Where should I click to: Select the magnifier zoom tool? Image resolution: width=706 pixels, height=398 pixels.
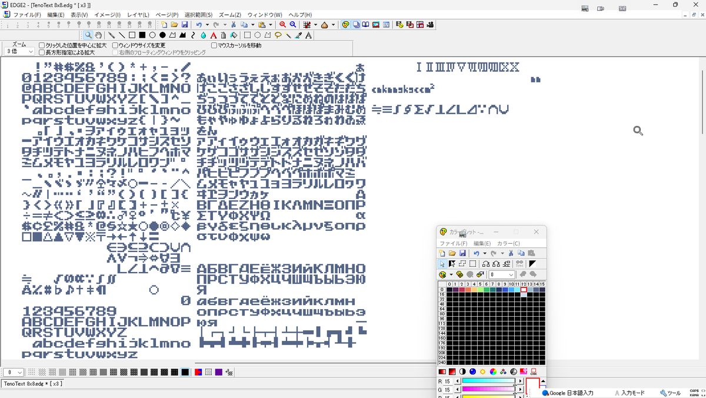pos(88,35)
